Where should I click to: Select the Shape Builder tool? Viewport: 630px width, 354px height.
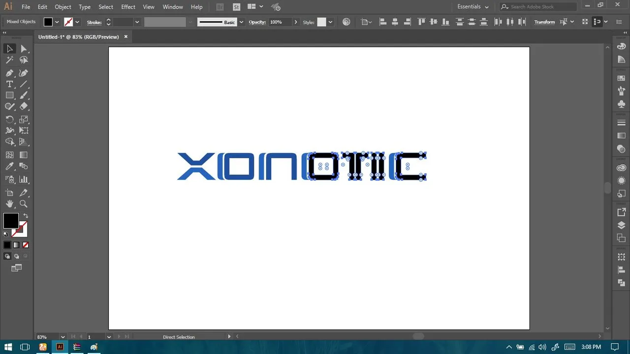click(x=9, y=142)
